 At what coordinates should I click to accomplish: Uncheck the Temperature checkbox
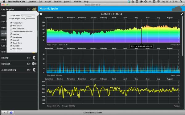[11, 23]
